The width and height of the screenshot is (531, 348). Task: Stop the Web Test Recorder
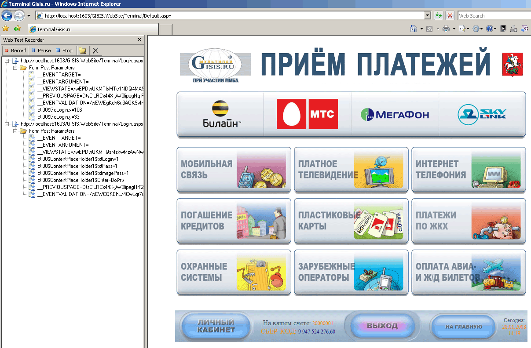tap(64, 51)
